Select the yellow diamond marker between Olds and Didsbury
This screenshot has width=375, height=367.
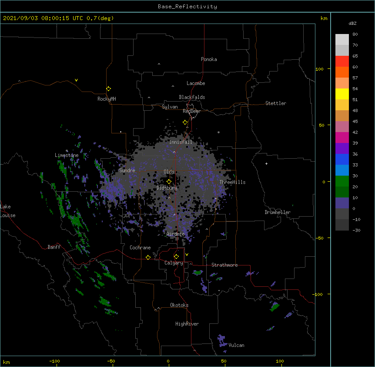click(169, 182)
